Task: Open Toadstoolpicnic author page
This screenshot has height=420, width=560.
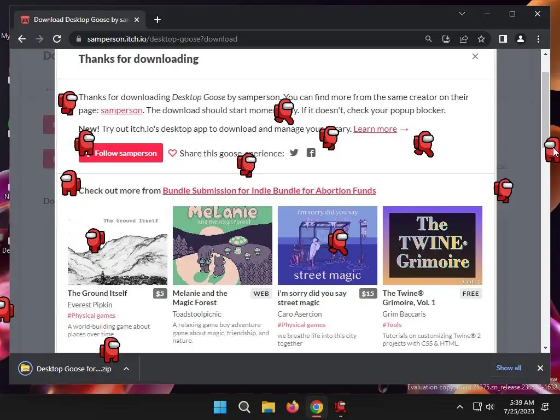Action: click(x=197, y=314)
